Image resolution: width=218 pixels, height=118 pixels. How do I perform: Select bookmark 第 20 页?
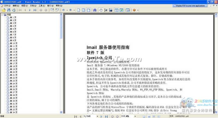[13, 72]
